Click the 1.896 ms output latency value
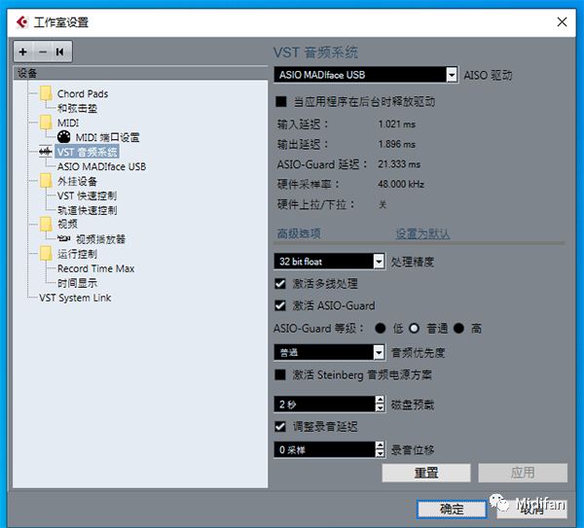 point(397,144)
